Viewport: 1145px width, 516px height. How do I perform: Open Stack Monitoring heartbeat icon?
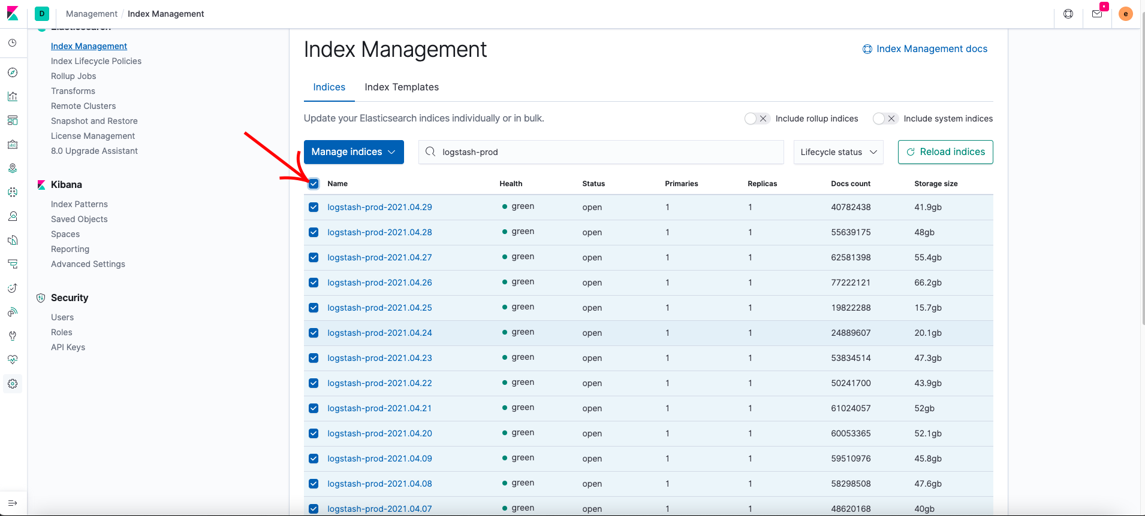(x=13, y=360)
